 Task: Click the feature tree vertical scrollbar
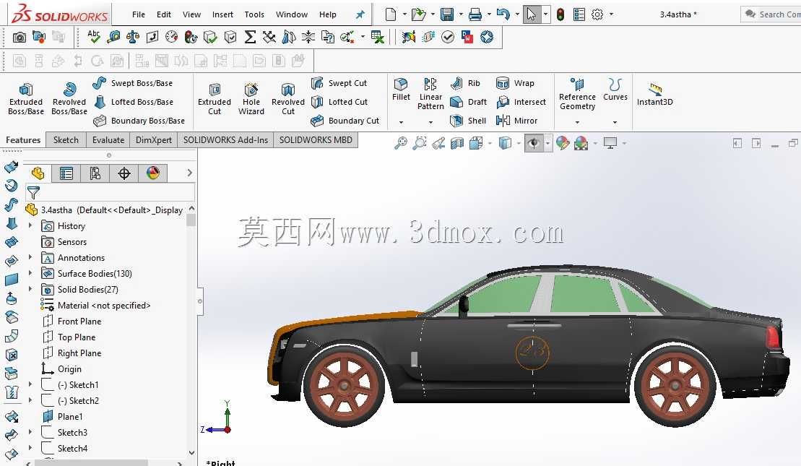[x=191, y=331]
